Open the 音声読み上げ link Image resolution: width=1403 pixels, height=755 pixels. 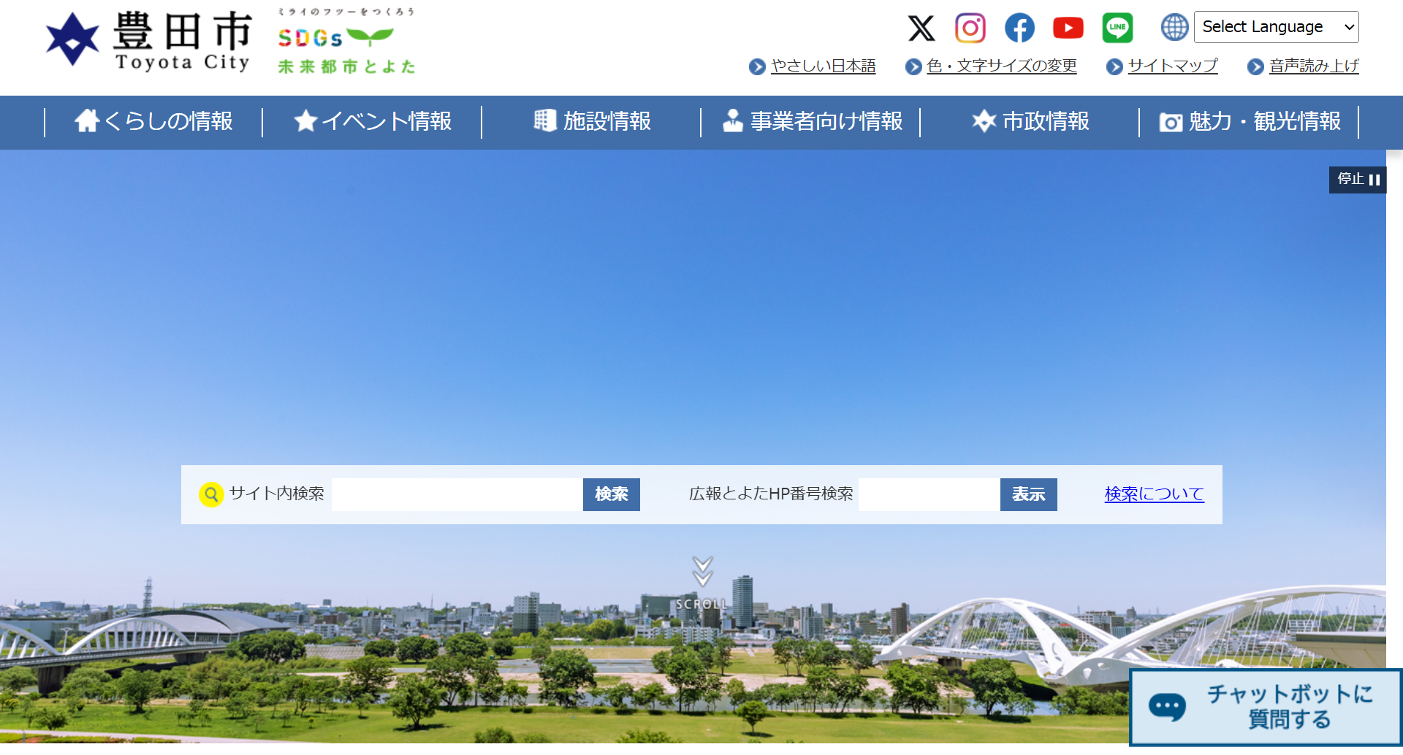[x=1314, y=66]
